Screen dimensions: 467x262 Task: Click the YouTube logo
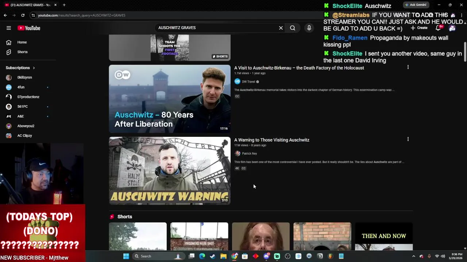pos(29,28)
